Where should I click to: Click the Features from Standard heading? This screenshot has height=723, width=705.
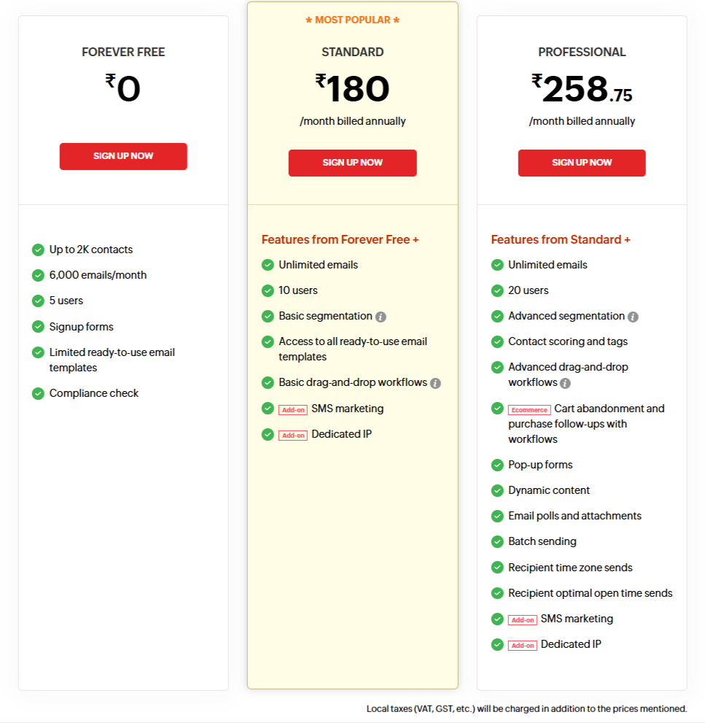click(x=561, y=240)
